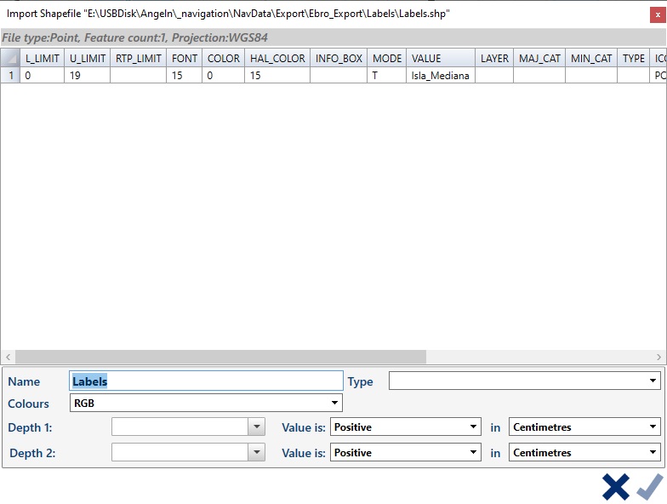The height and width of the screenshot is (504, 667).
Task: Select the VALUE column header
Action: pos(440,58)
